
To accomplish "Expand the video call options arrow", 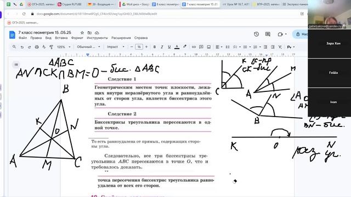I will (286, 34).
